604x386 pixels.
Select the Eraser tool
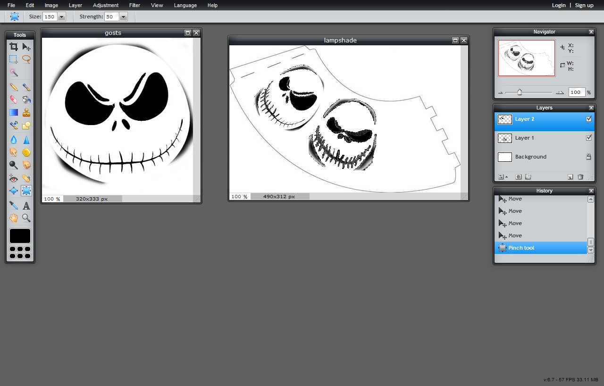pyautogui.click(x=14, y=100)
